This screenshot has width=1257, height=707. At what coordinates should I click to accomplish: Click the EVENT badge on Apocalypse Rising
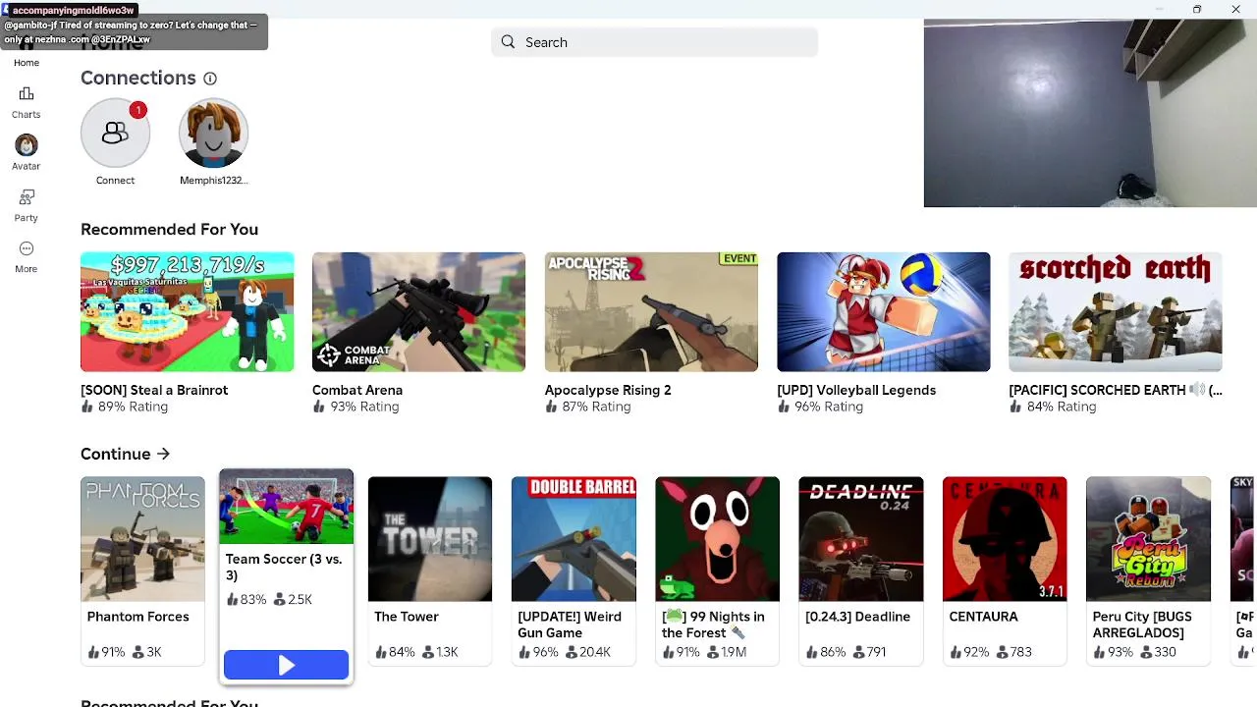(738, 259)
